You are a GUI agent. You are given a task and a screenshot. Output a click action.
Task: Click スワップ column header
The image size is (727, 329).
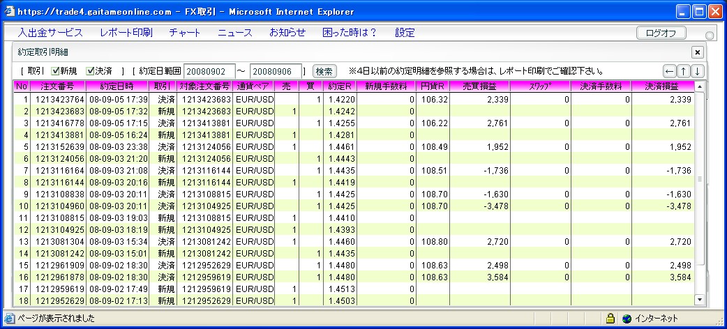click(540, 86)
